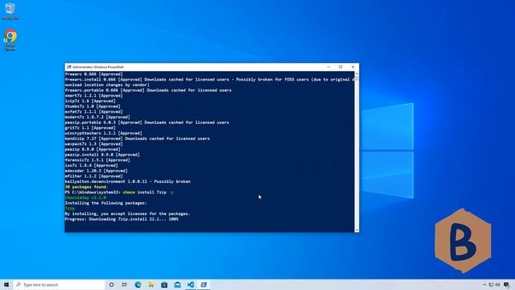Maximize the PowerShell window
The height and width of the screenshot is (290, 515).
pyautogui.click(x=340, y=67)
